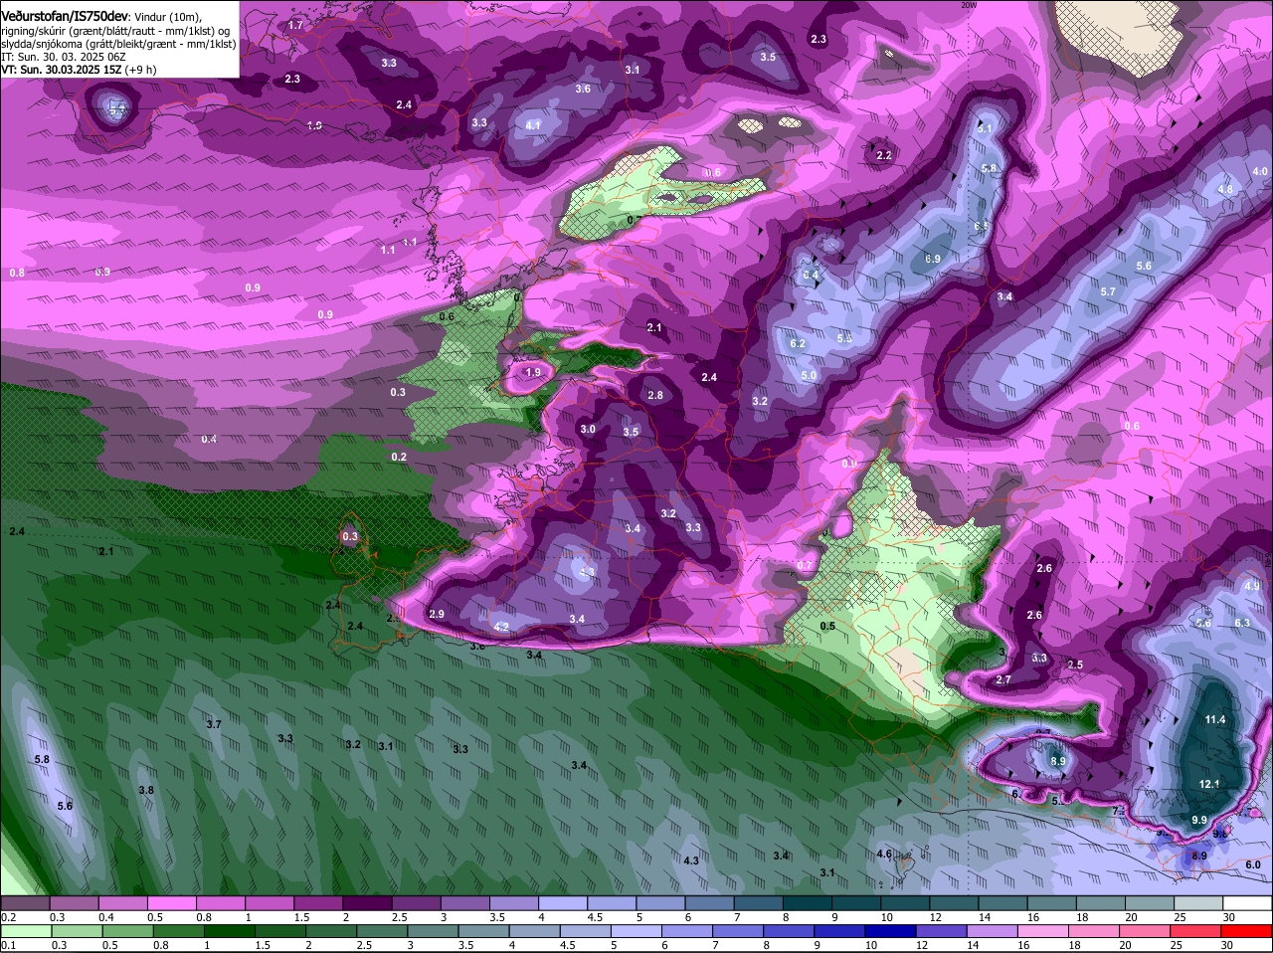Click the 3.8 value at lower left

146,790
